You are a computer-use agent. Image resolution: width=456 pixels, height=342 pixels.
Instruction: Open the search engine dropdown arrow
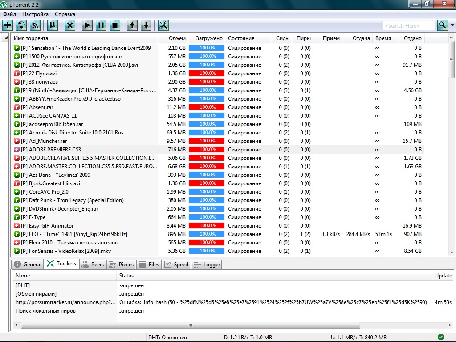(x=452, y=25)
